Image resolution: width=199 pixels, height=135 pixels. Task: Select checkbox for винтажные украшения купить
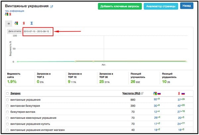point(7,124)
